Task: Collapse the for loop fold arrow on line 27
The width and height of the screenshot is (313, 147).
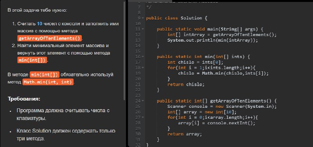Action: point(143,117)
